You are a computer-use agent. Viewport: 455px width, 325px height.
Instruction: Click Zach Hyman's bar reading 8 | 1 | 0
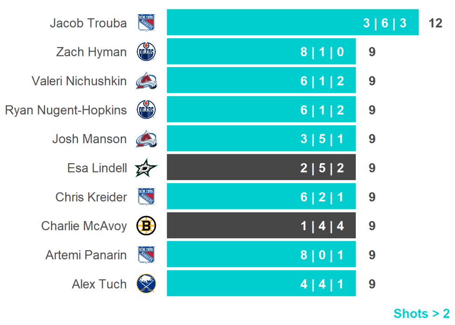pyautogui.click(x=261, y=52)
